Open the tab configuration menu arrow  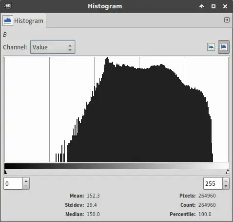[x=227, y=20]
